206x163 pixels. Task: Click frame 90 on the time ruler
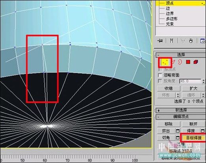coord(112,160)
